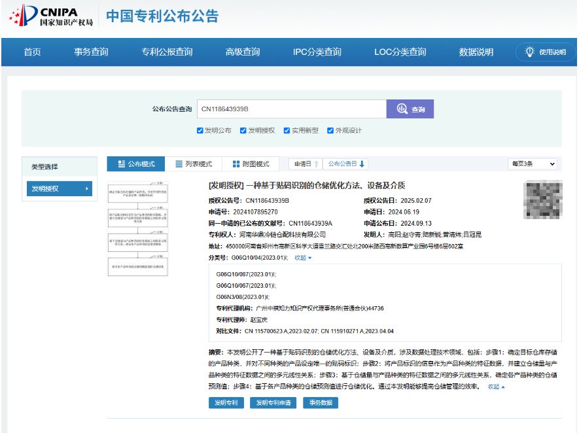Open LOC分类查询 navigation item

[x=400, y=52]
